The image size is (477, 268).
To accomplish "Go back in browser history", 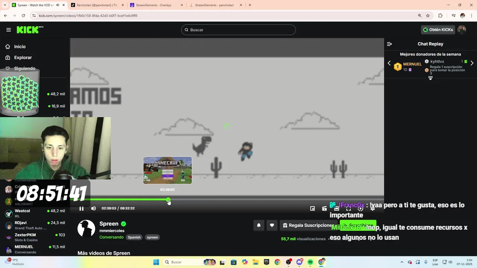I will [5, 16].
